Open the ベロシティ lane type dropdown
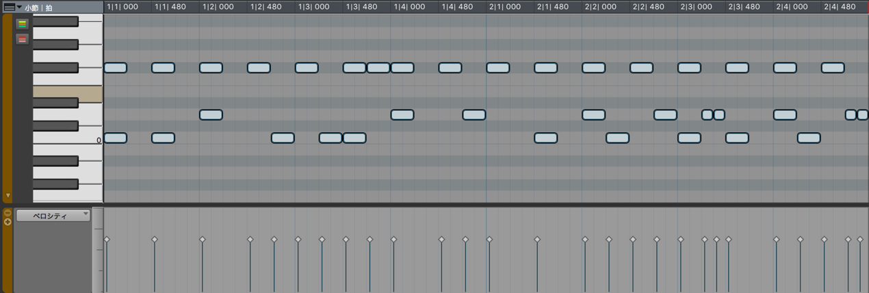The height and width of the screenshot is (293, 869). [x=53, y=216]
